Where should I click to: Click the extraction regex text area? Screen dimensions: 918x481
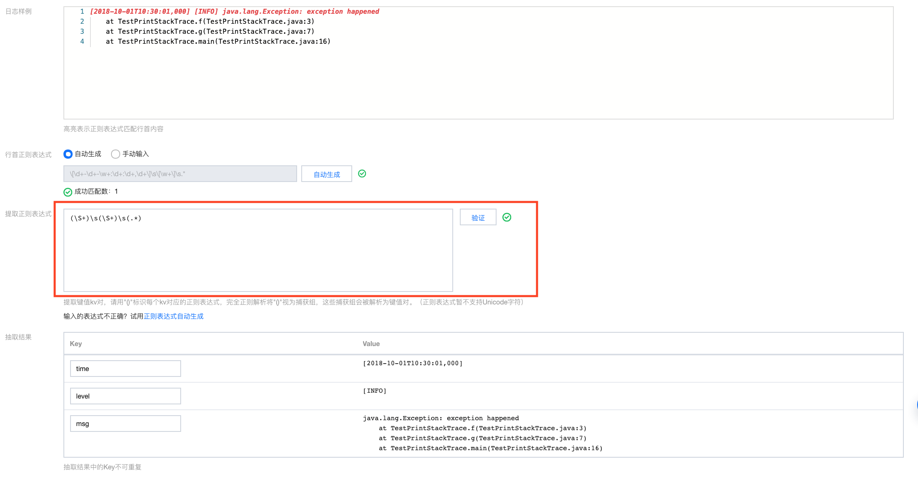pos(258,250)
